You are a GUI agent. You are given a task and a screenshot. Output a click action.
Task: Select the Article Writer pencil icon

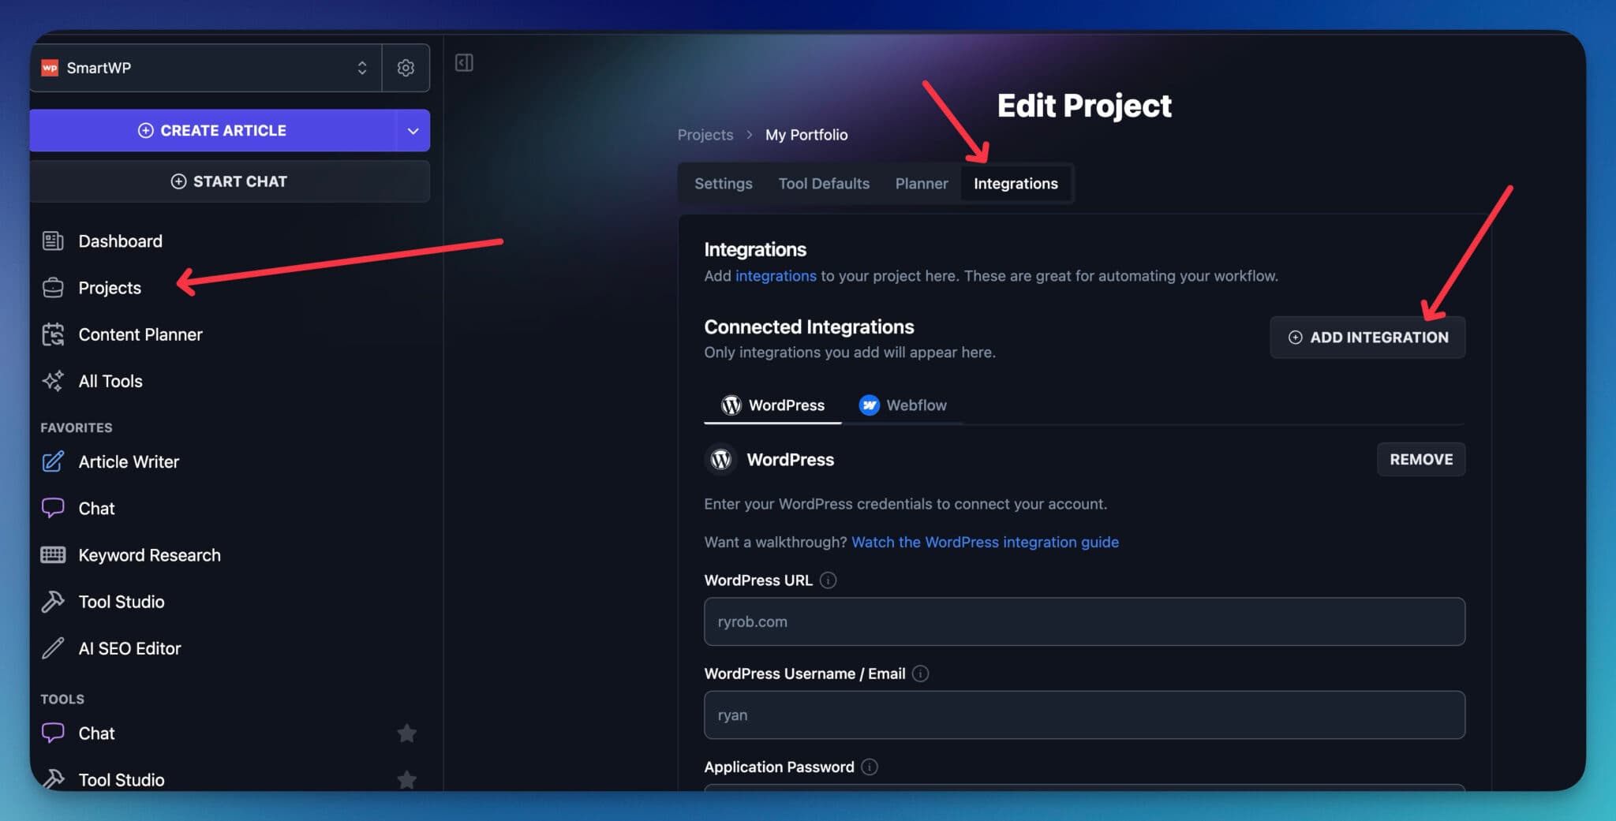pos(52,461)
